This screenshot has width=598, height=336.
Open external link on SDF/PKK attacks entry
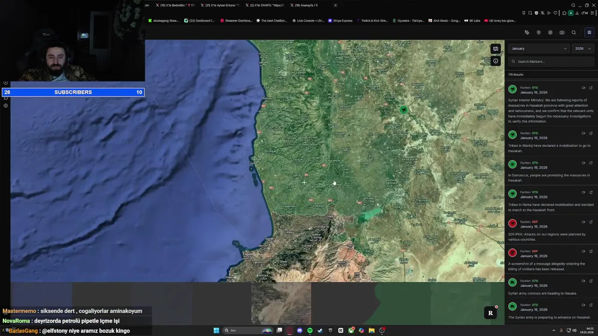point(591,222)
